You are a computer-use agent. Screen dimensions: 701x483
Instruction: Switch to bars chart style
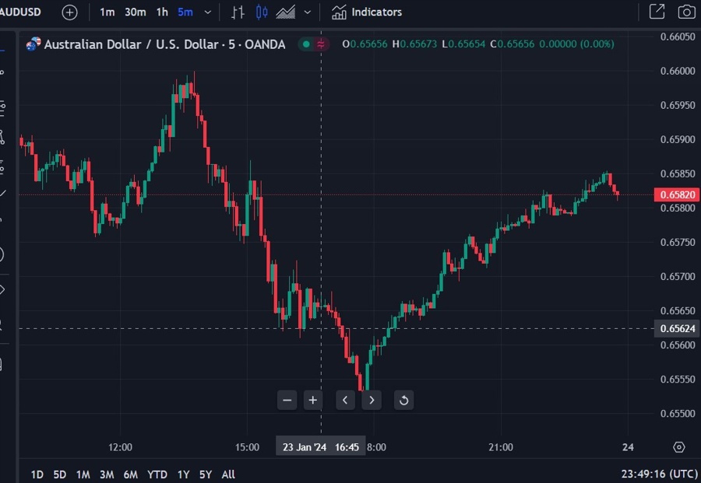[x=238, y=12]
